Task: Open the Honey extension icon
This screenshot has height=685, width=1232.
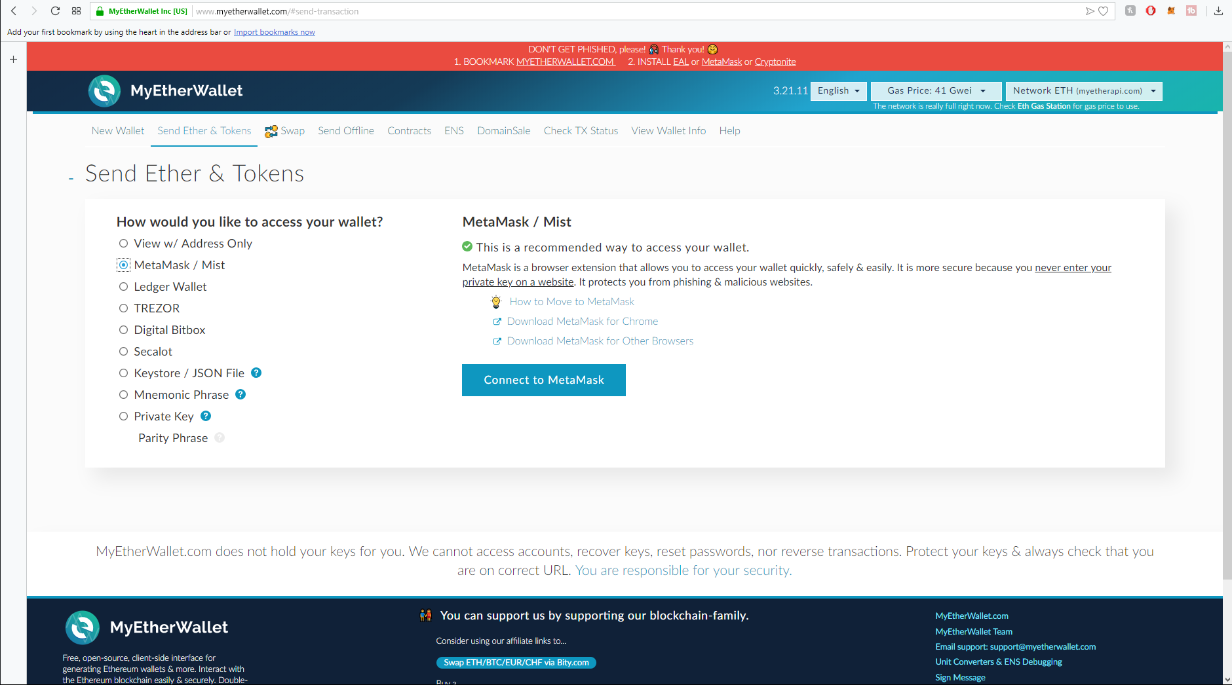Action: 1130,10
